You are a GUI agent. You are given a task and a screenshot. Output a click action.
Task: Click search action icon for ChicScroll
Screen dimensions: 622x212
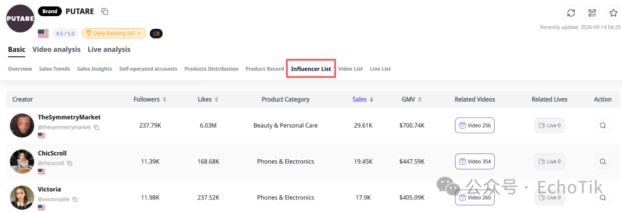point(602,161)
